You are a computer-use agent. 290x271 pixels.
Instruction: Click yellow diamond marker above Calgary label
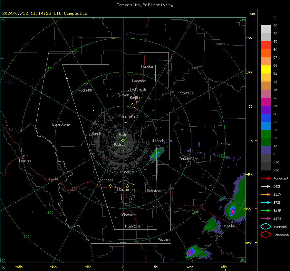[x=127, y=186]
